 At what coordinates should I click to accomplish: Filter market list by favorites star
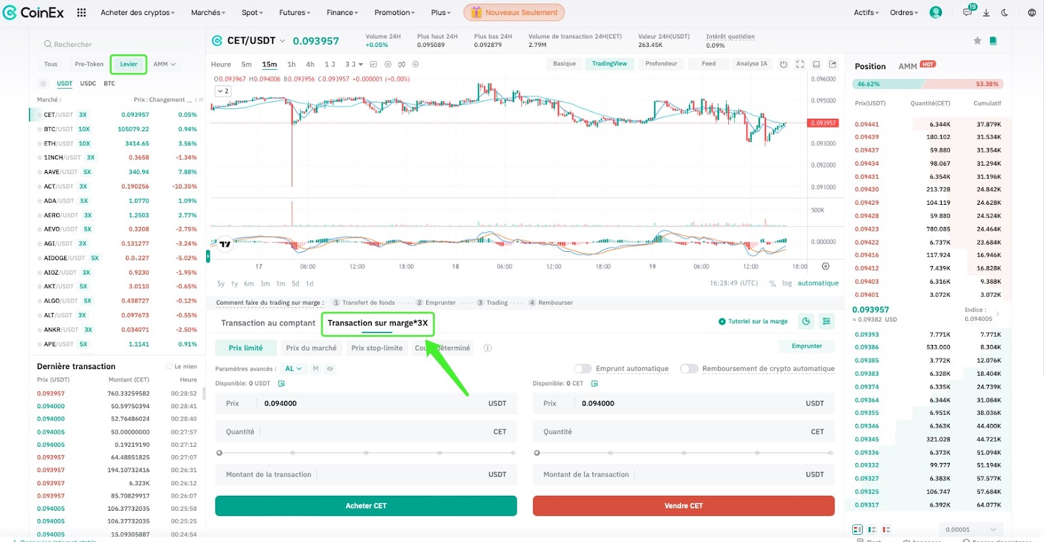(43, 83)
